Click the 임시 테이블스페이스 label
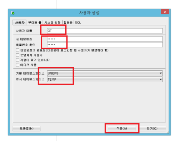 pos(30,79)
